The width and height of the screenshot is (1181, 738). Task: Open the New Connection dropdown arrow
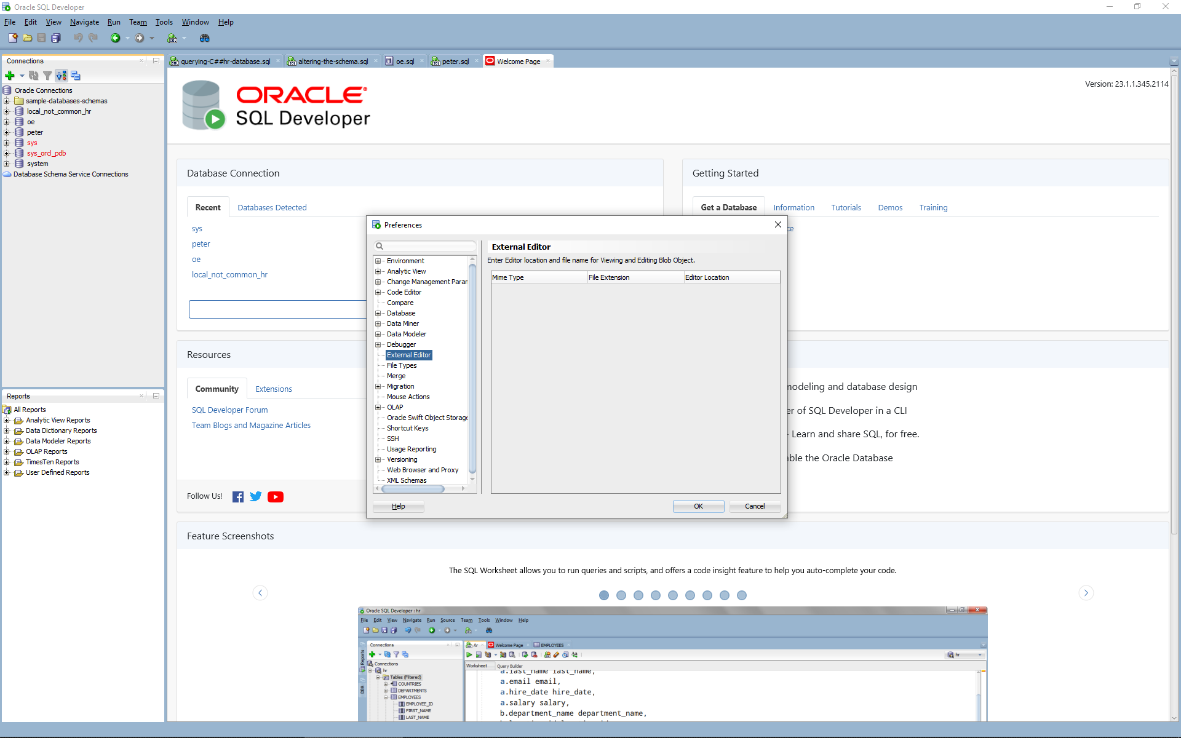coord(22,76)
